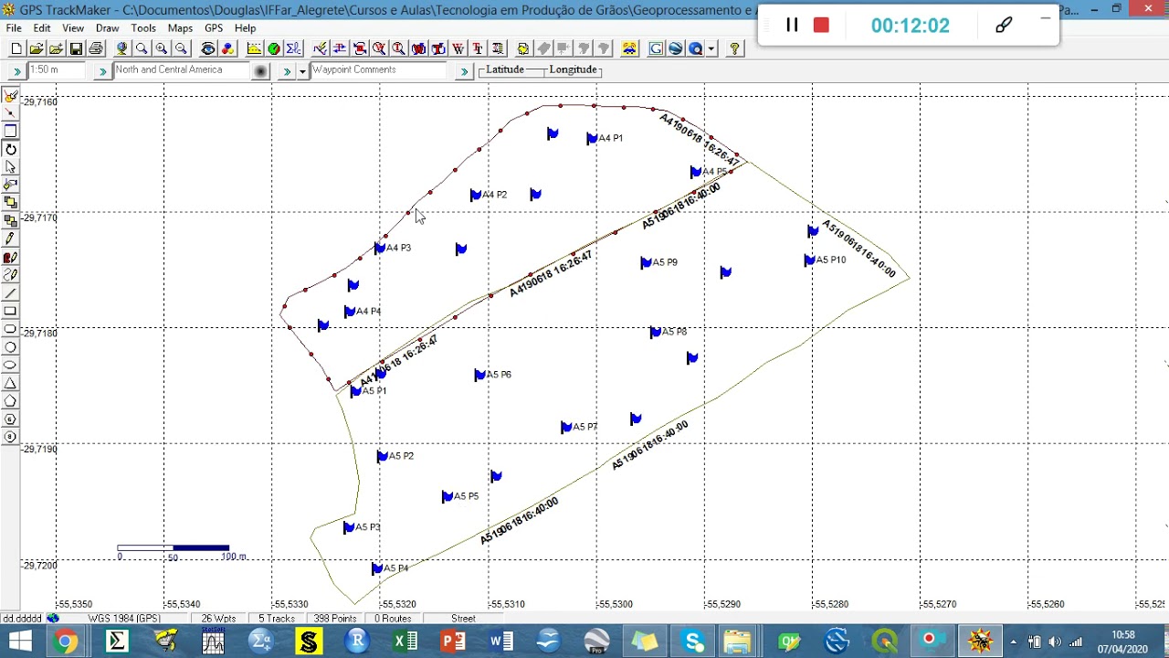
Task: Open the dropdown arrow before Waypoint Comments
Action: (x=302, y=70)
